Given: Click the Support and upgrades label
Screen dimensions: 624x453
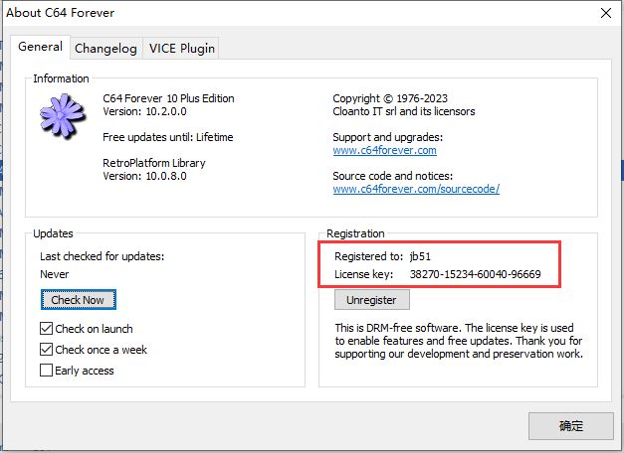Looking at the screenshot, I should 387,137.
